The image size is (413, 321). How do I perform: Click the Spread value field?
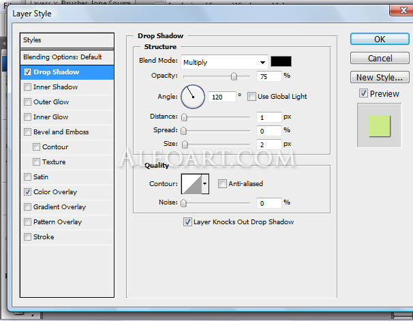(269, 131)
